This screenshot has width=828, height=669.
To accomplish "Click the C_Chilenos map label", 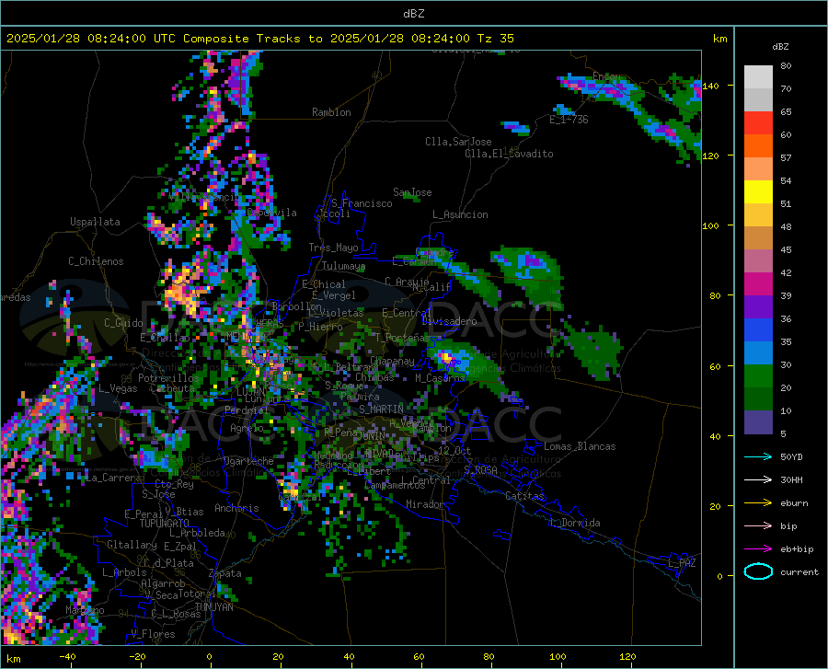I will coord(96,261).
